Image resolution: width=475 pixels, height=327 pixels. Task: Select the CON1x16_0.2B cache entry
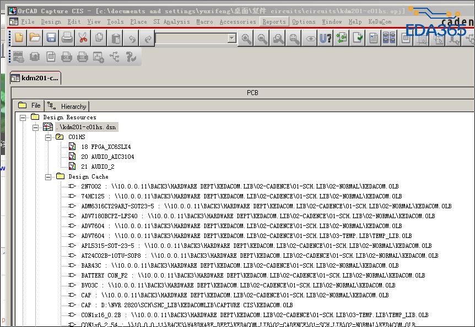pyautogui.click(x=255, y=315)
